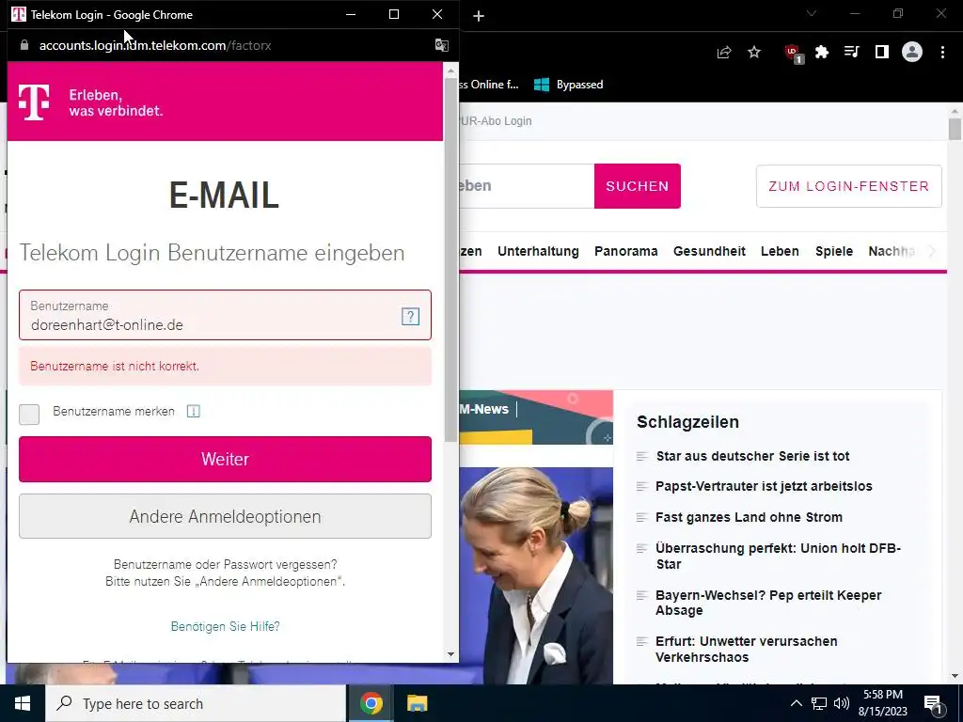The image size is (963, 722).
Task: Click ZUM LOGIN-FENSTER button
Action: pyautogui.click(x=849, y=186)
